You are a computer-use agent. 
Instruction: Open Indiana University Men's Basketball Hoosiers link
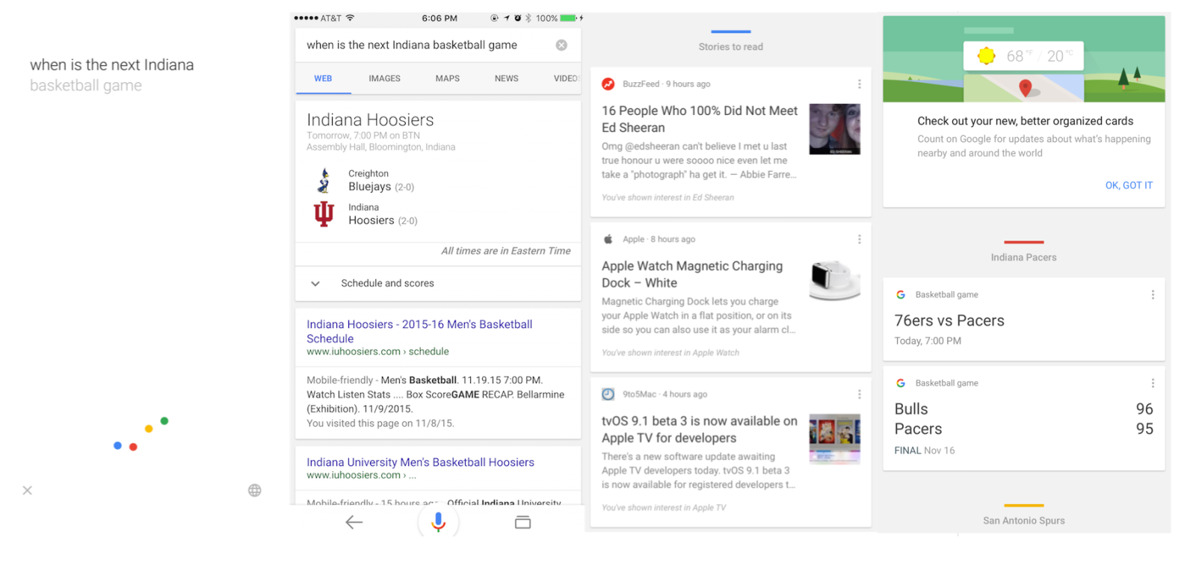click(x=420, y=462)
